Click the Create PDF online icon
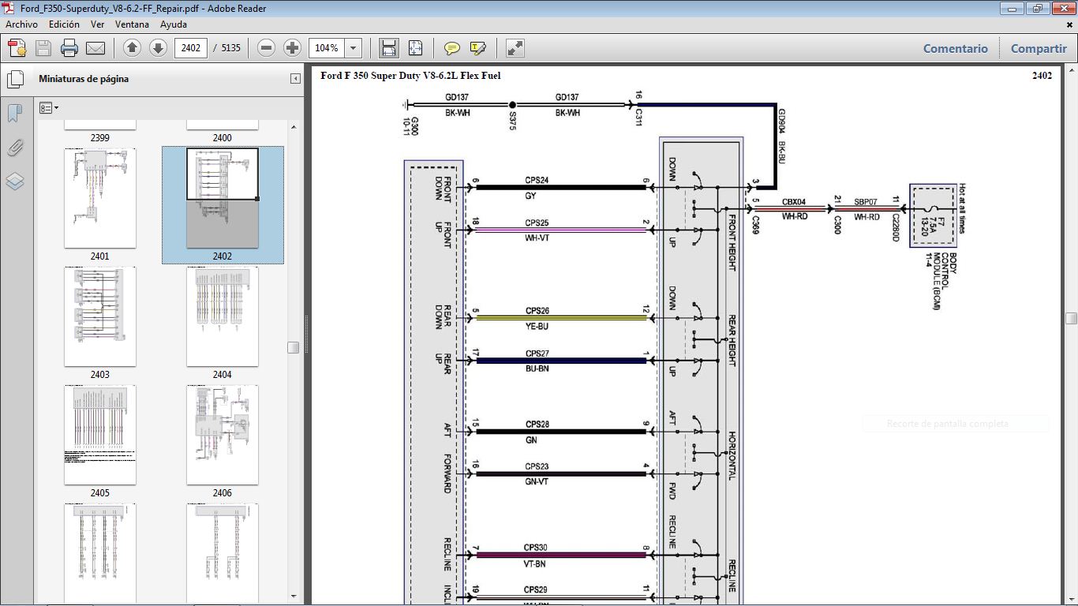Viewport: 1078px width, 606px height. [x=17, y=48]
